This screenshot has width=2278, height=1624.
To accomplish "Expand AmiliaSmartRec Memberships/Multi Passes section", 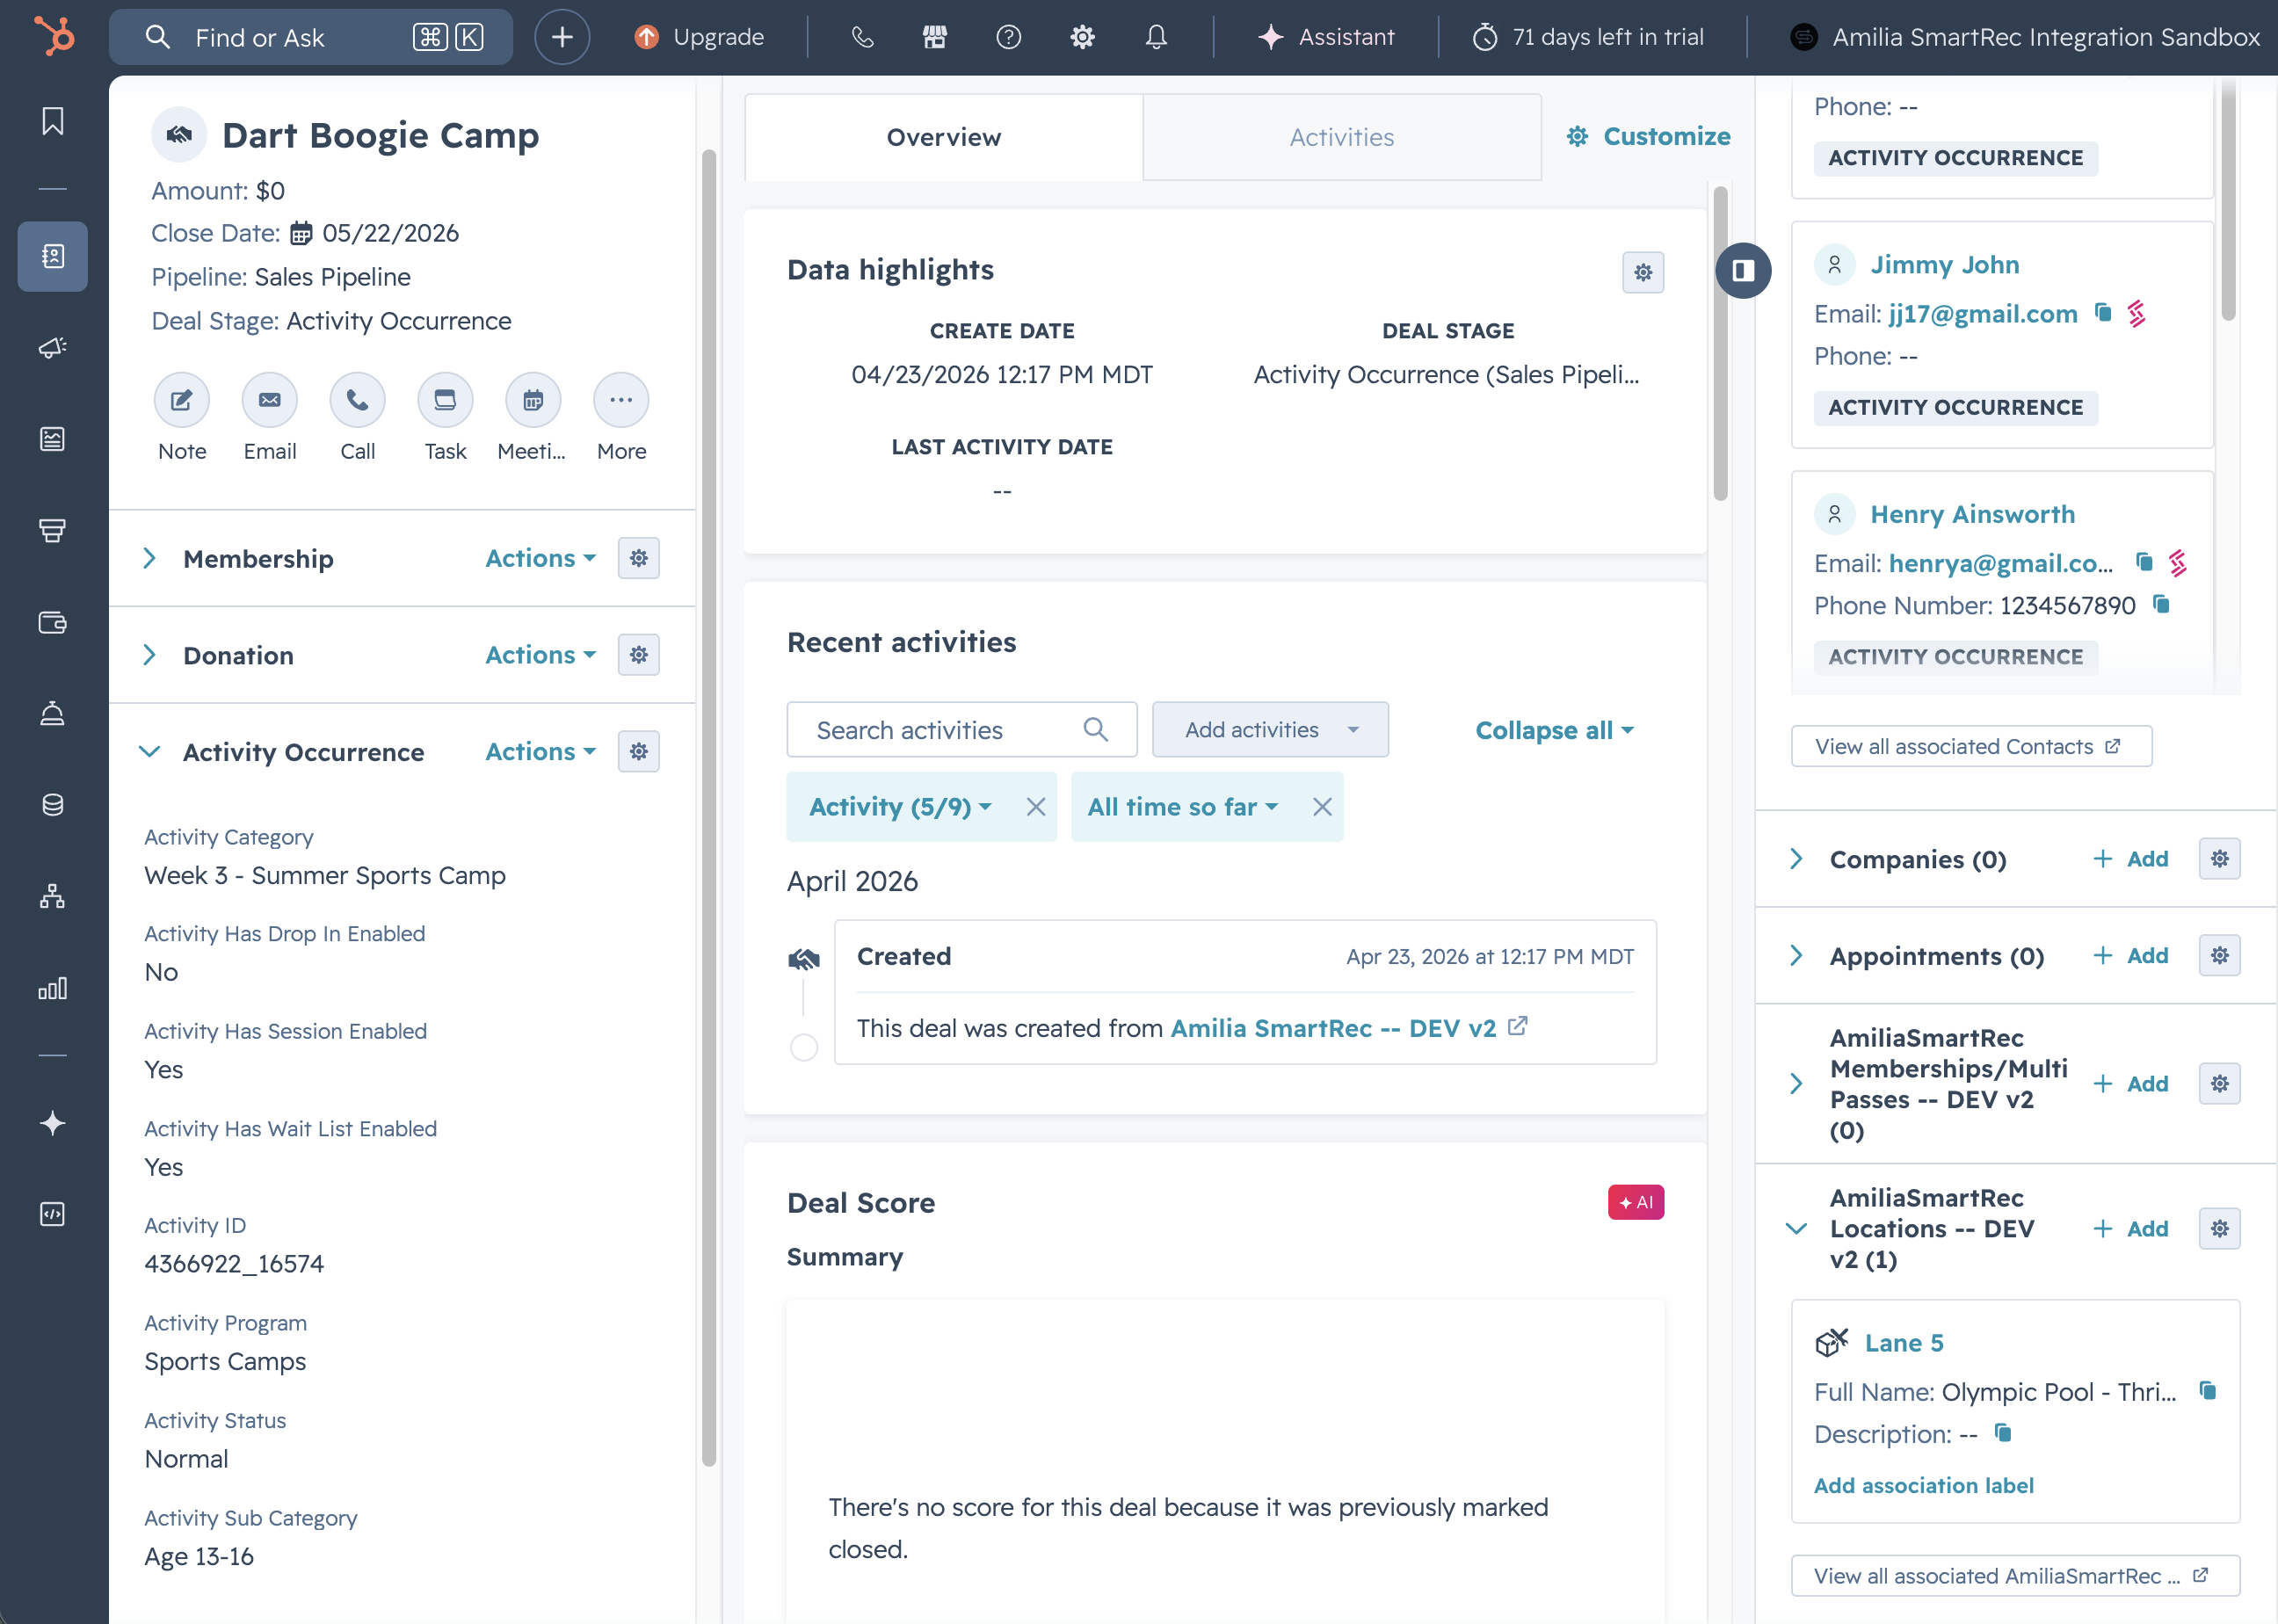I will pos(1797,1084).
